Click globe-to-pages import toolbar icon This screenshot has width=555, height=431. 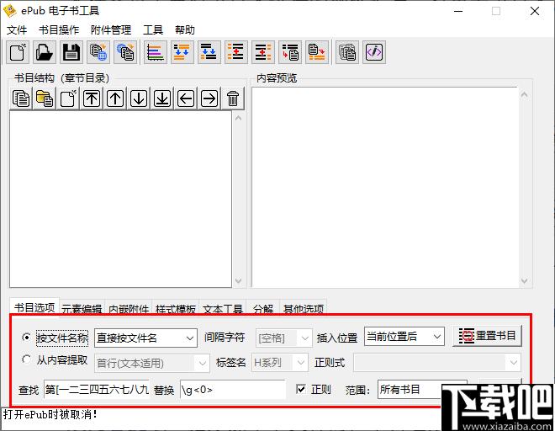coord(125,52)
